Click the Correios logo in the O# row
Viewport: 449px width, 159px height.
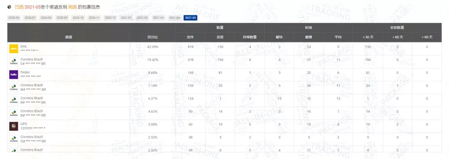pyautogui.click(x=14, y=139)
